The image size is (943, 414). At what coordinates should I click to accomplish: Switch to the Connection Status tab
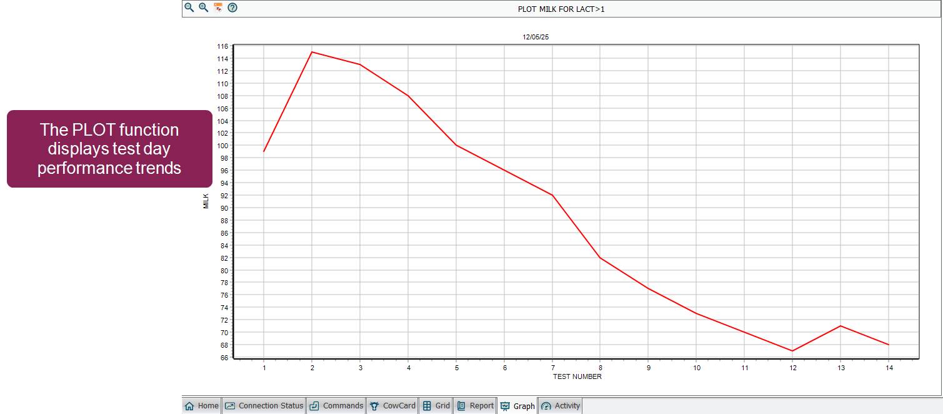271,406
